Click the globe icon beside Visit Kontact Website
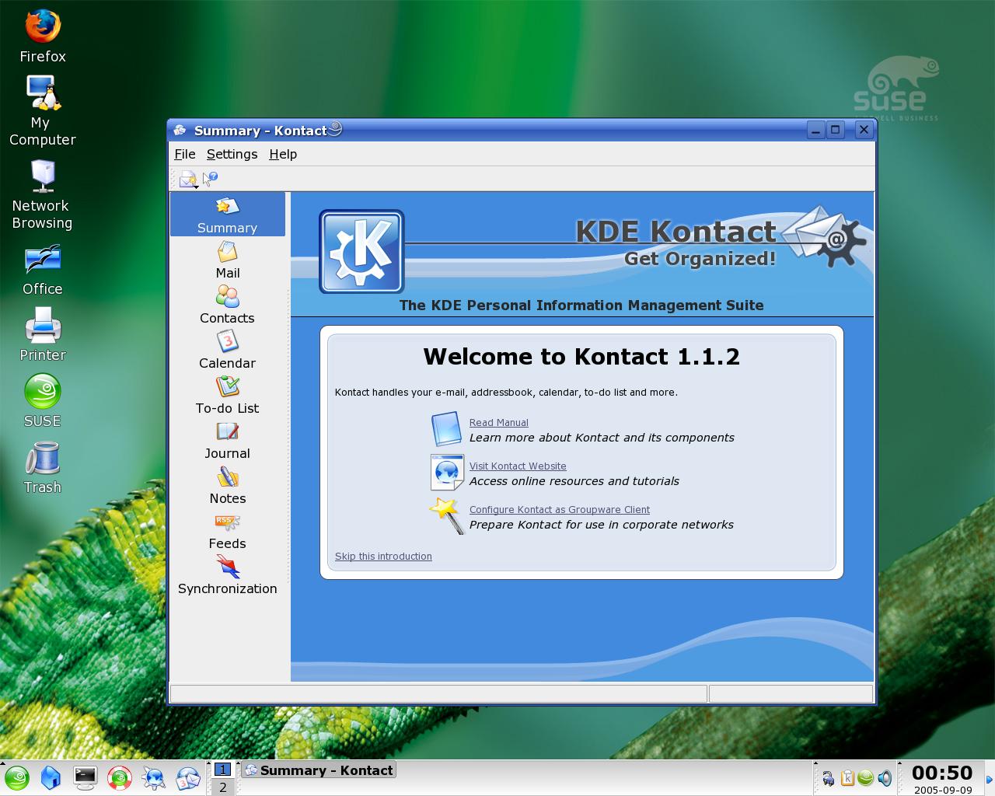The width and height of the screenshot is (995, 796). pyautogui.click(x=447, y=472)
